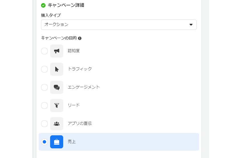Click the オークション dropdown field
The image size is (242, 158).
119,25
